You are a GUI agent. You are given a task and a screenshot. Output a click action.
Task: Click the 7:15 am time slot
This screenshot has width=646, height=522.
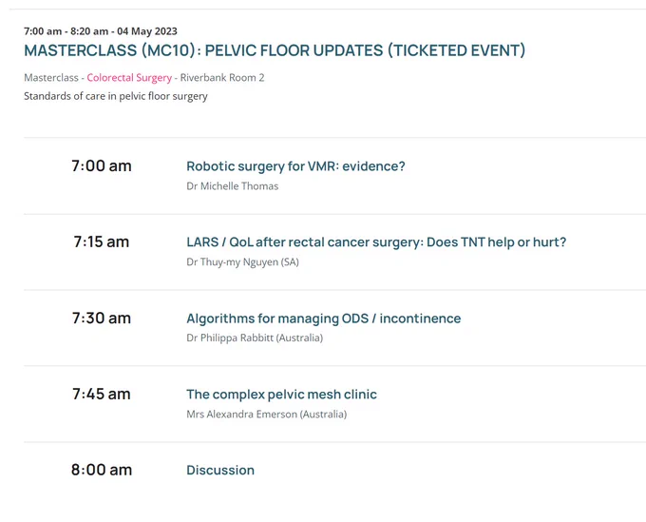pyautogui.click(x=102, y=242)
